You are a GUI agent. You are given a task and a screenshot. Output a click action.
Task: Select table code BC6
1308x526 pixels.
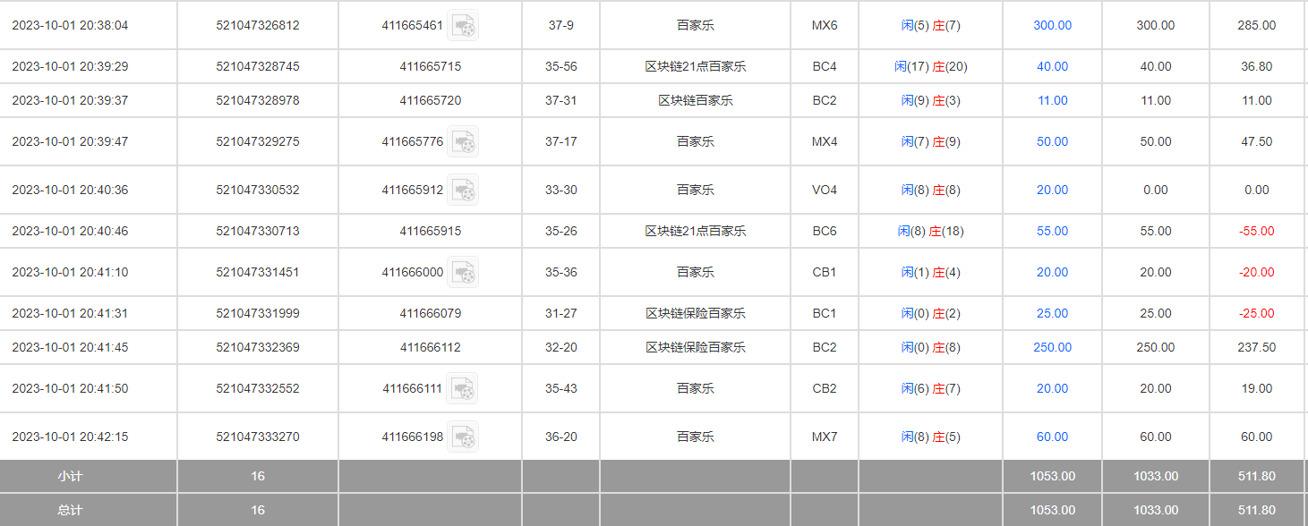click(825, 231)
